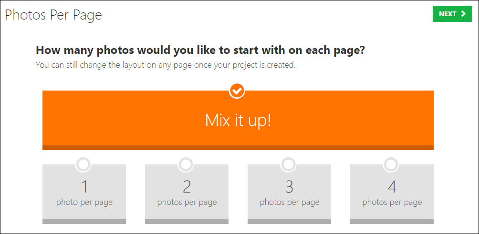
Task: Select the radio circle above 3 photos per page
Action: [289, 165]
